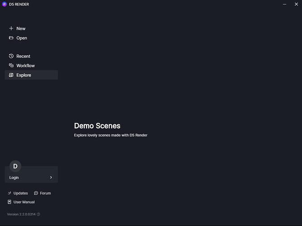302x226 pixels.
Task: Click the Demo Scenes heading
Action: [97, 126]
